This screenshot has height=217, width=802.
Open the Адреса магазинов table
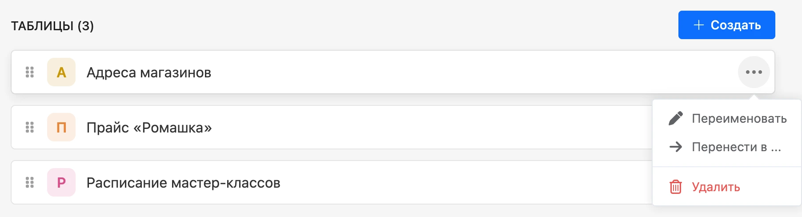[149, 72]
